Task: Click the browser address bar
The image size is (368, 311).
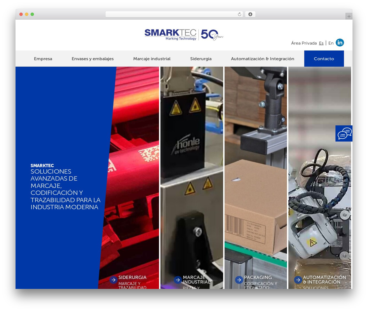Action: point(174,14)
